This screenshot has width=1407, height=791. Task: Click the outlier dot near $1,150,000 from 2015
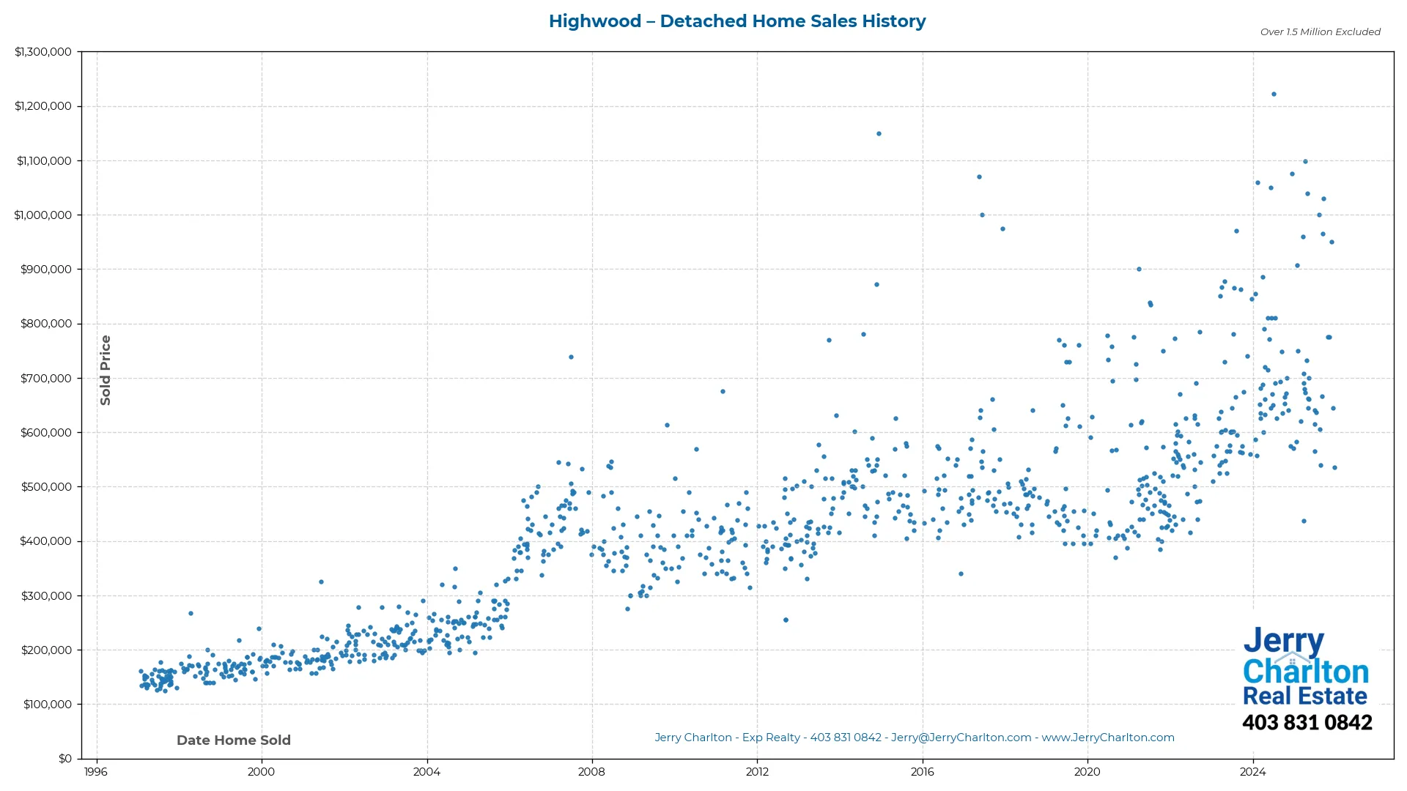879,133
